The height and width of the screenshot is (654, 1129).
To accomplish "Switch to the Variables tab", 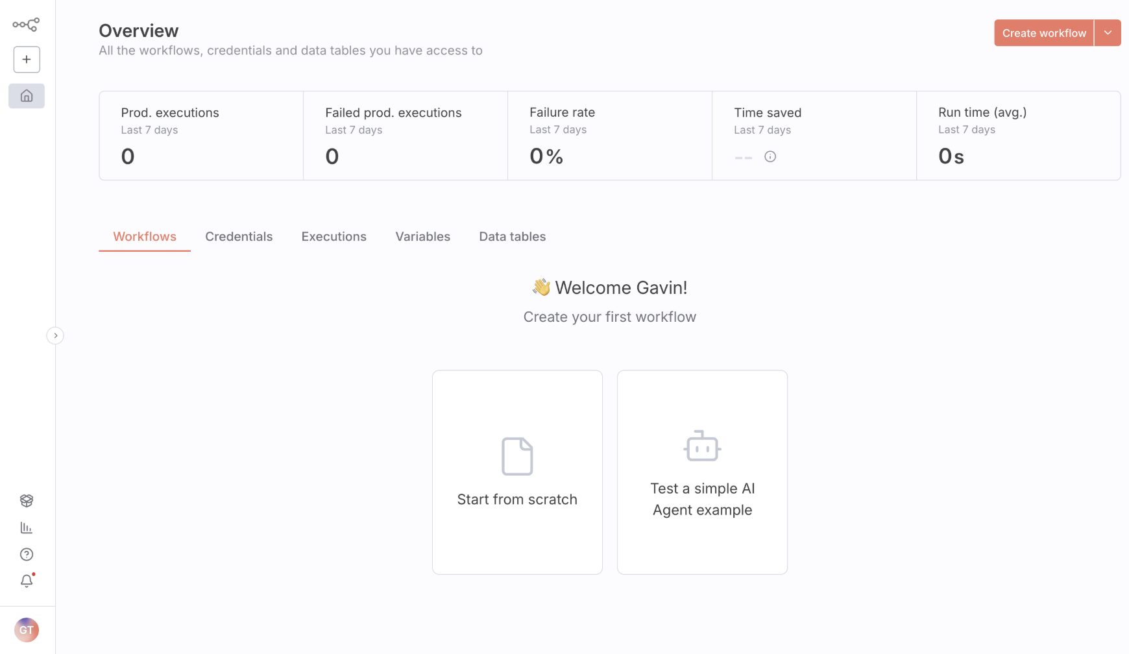I will pos(423,237).
